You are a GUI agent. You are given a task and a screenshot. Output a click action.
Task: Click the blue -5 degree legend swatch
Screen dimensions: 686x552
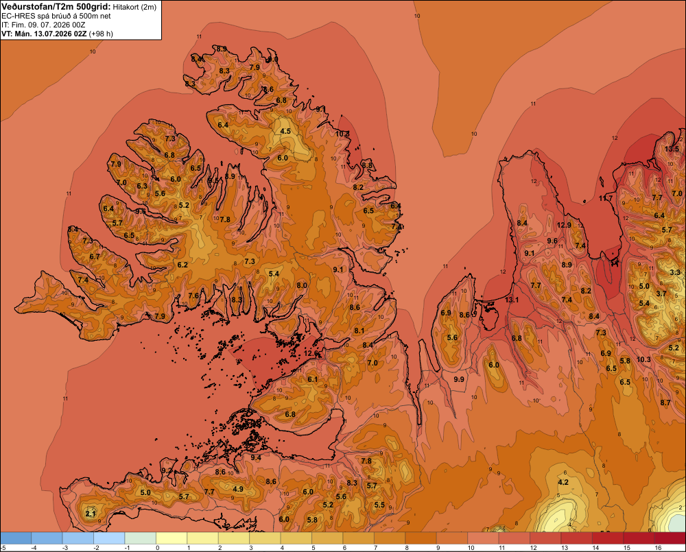pos(16,538)
